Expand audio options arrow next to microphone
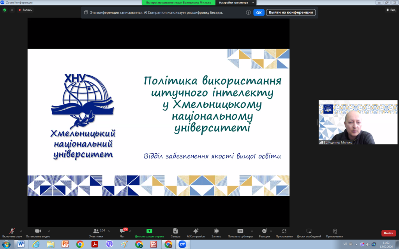This screenshot has width=399, height=249. click(x=21, y=231)
